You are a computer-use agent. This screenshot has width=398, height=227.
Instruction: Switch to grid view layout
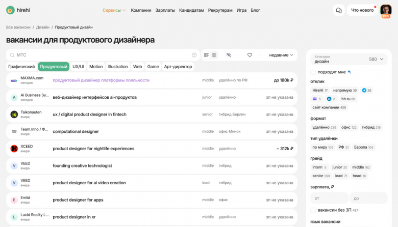(214, 55)
